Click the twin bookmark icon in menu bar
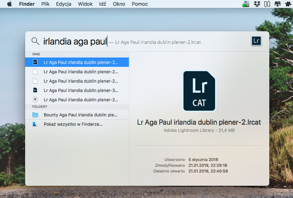The width and height of the screenshot is (293, 198). tap(267, 4)
